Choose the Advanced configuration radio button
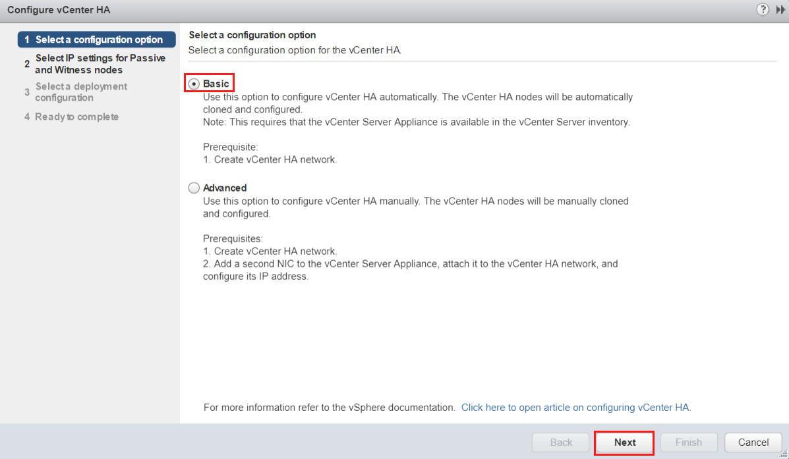 click(194, 188)
